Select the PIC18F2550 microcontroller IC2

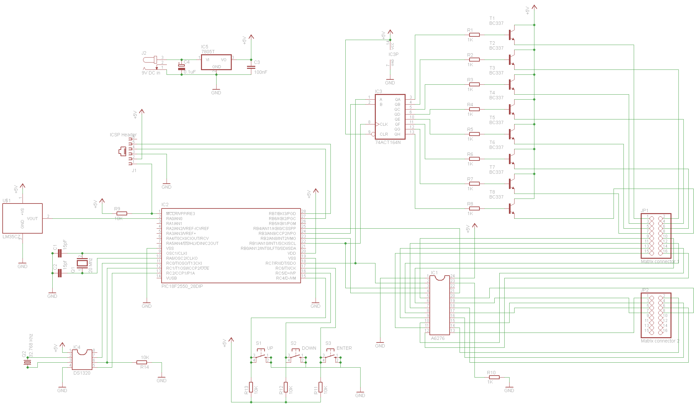(231, 246)
